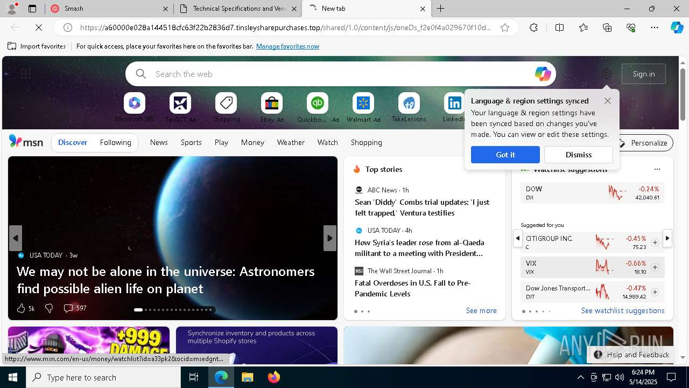689x388 pixels.
Task: Stop loading the page
Action: 39,27
